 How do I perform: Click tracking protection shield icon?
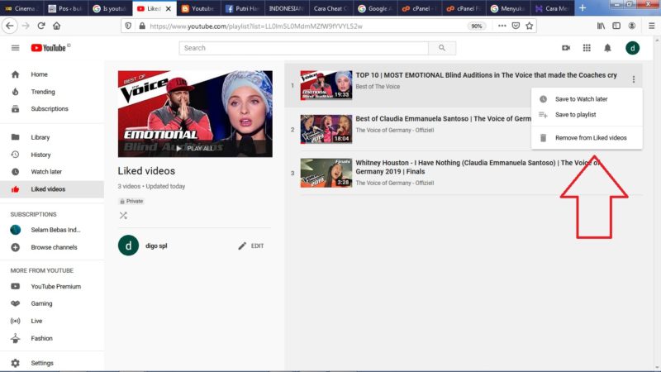pos(128,26)
